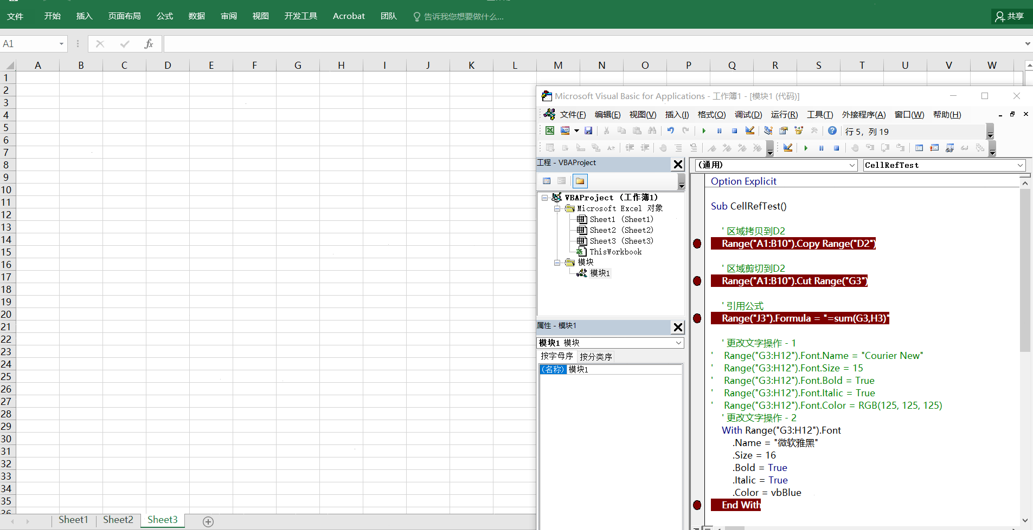Image resolution: width=1033 pixels, height=530 pixels.
Task: Collapse the 模块 folder node
Action: 557,263
